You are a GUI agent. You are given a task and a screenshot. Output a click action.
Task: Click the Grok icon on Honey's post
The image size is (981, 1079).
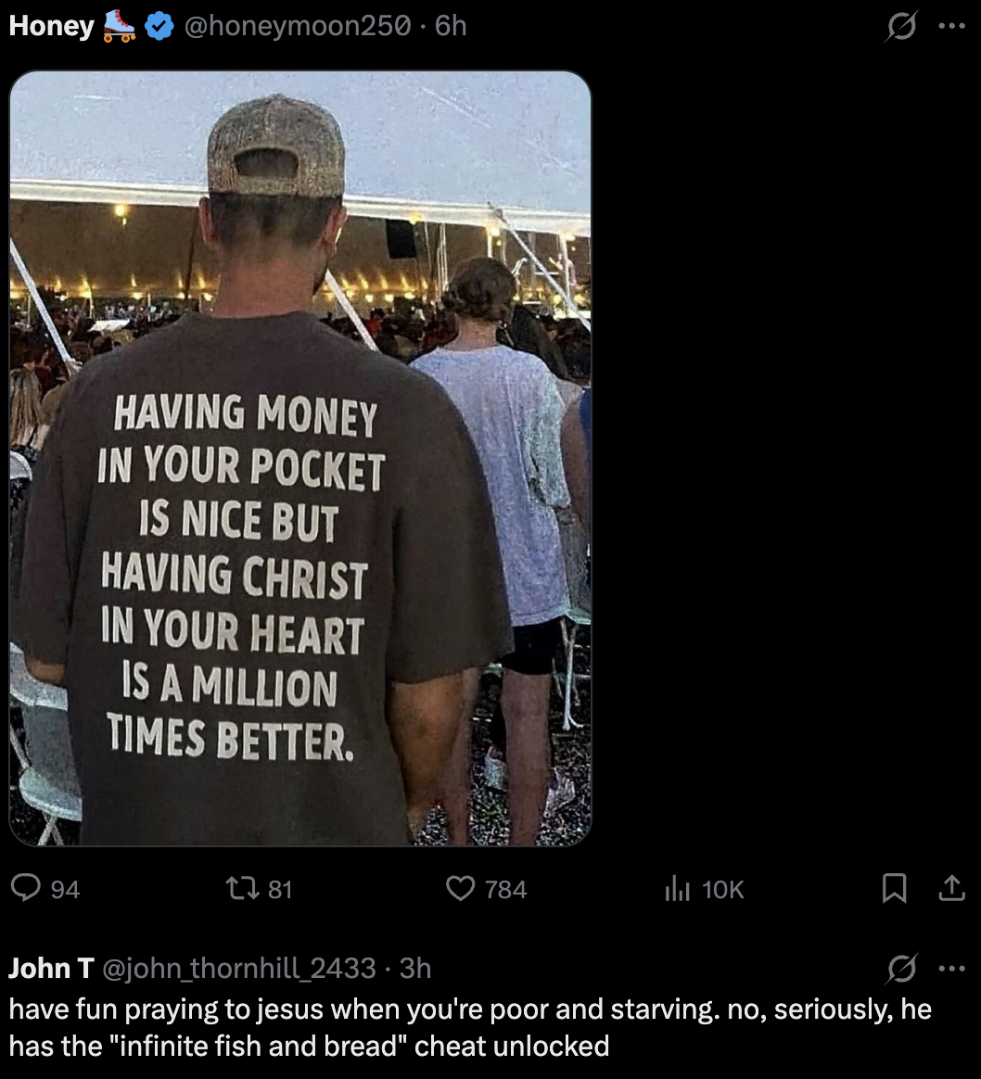[x=898, y=28]
